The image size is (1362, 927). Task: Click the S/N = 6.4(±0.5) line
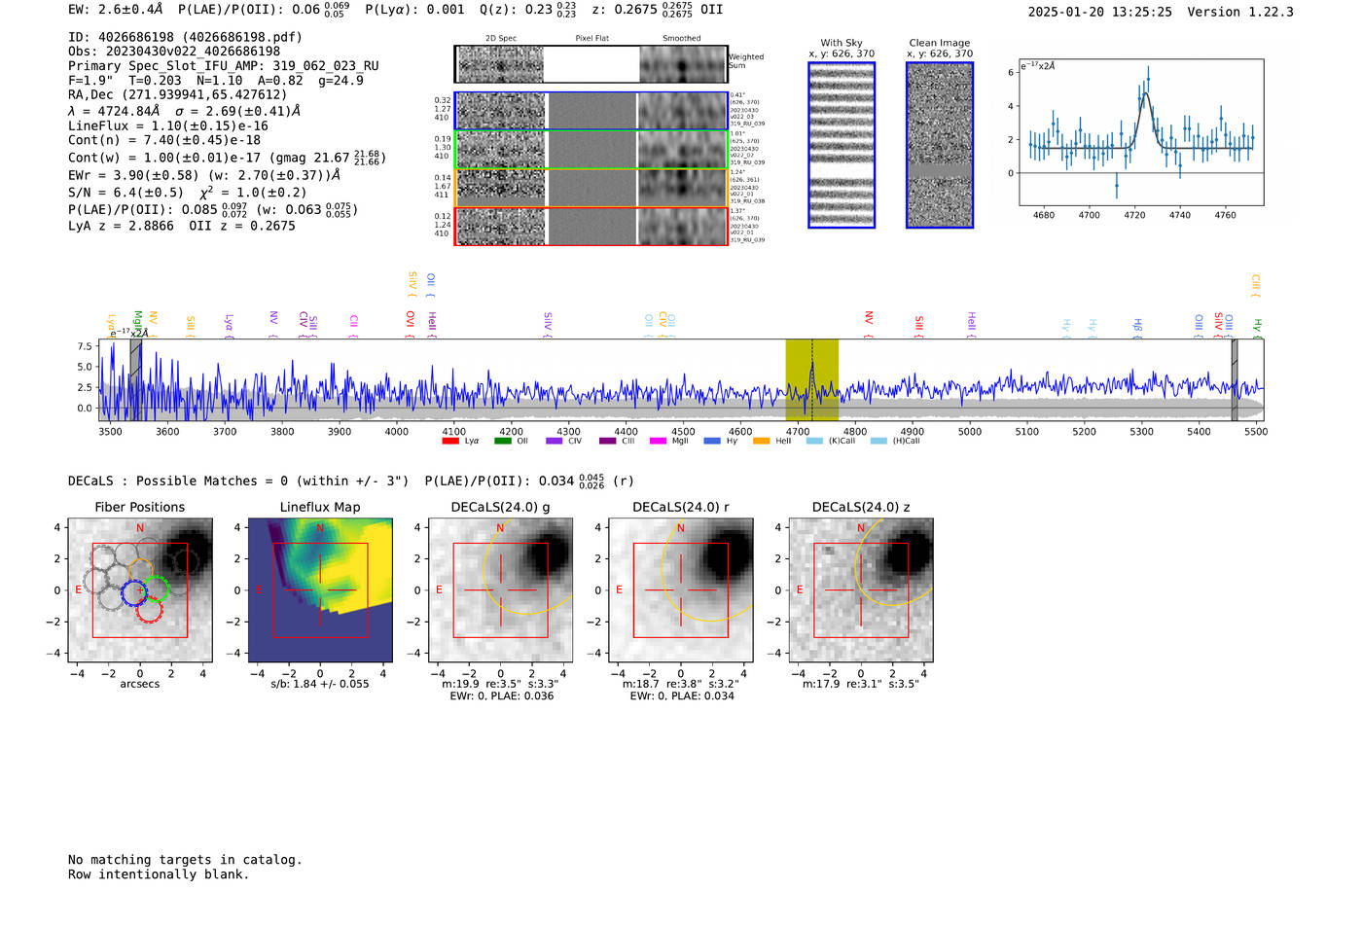(187, 192)
